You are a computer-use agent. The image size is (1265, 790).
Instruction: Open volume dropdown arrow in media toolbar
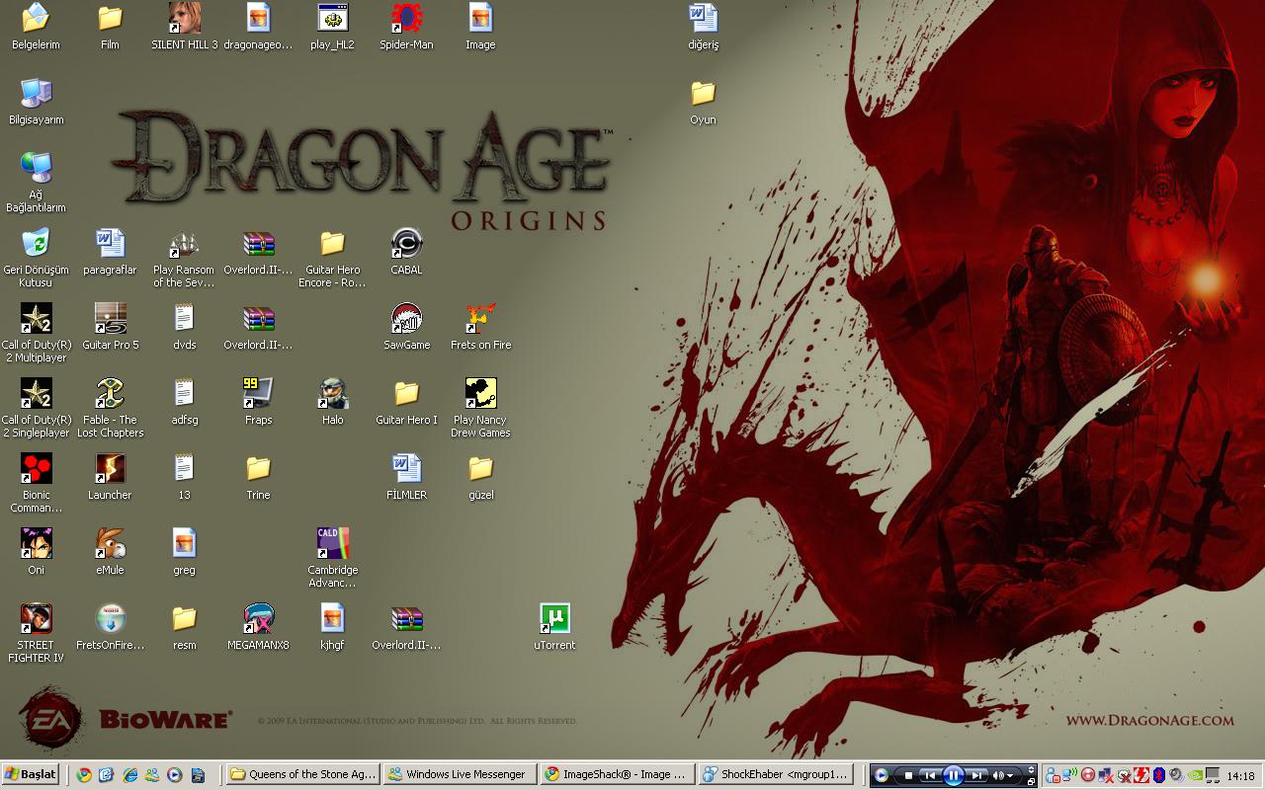(1010, 775)
